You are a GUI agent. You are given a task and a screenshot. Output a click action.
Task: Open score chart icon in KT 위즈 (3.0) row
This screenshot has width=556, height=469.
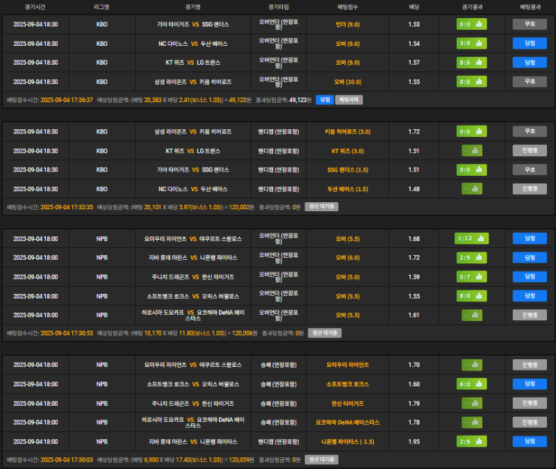tap(472, 151)
